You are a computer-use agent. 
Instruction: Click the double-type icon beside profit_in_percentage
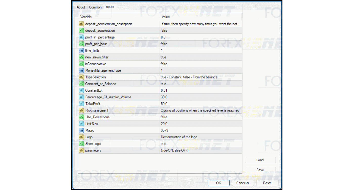pyautogui.click(x=81, y=37)
